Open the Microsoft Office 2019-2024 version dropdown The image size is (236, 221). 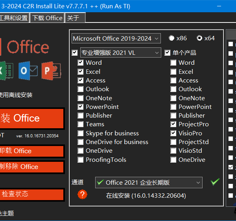click(x=116, y=38)
